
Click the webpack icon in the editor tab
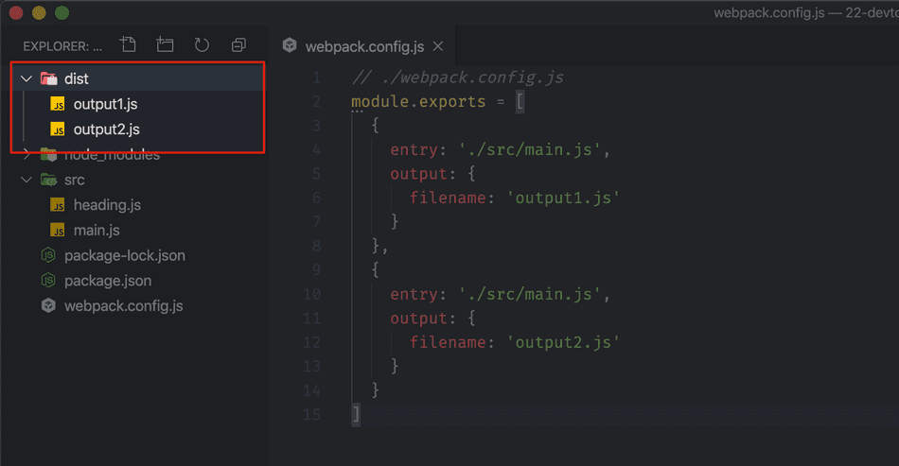click(289, 46)
